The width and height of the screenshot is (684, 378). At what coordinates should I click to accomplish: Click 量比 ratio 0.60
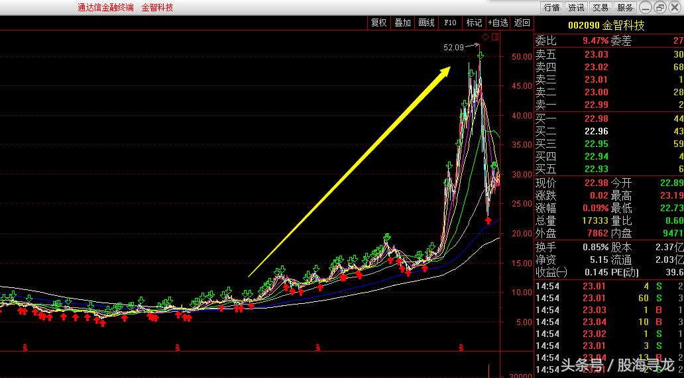coord(675,221)
